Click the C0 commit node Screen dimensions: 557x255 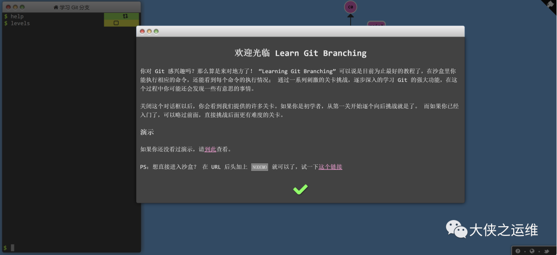point(350,7)
